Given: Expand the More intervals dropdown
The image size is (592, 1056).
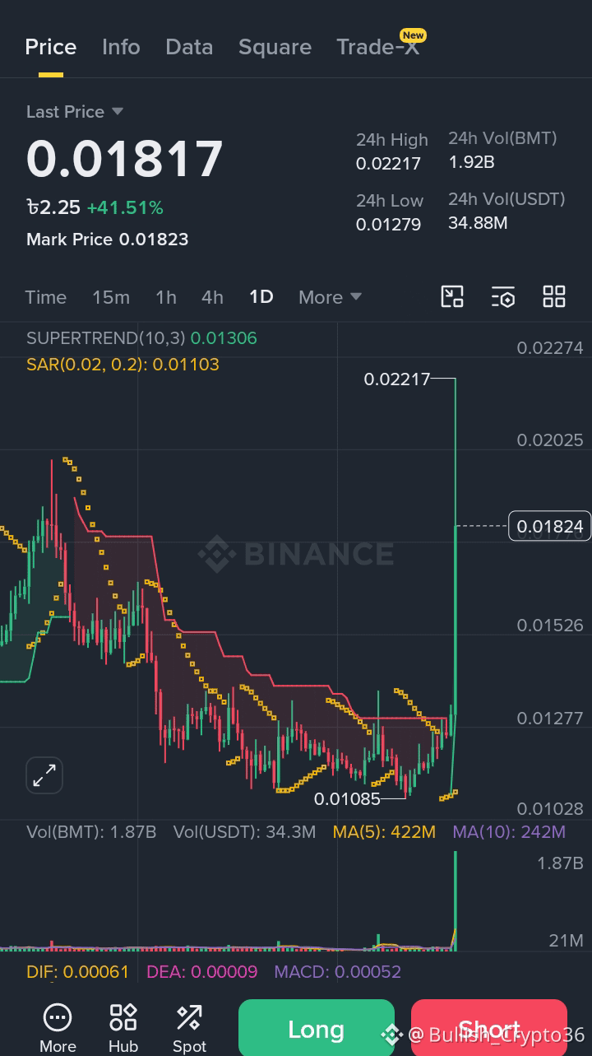Looking at the screenshot, I should pyautogui.click(x=330, y=297).
